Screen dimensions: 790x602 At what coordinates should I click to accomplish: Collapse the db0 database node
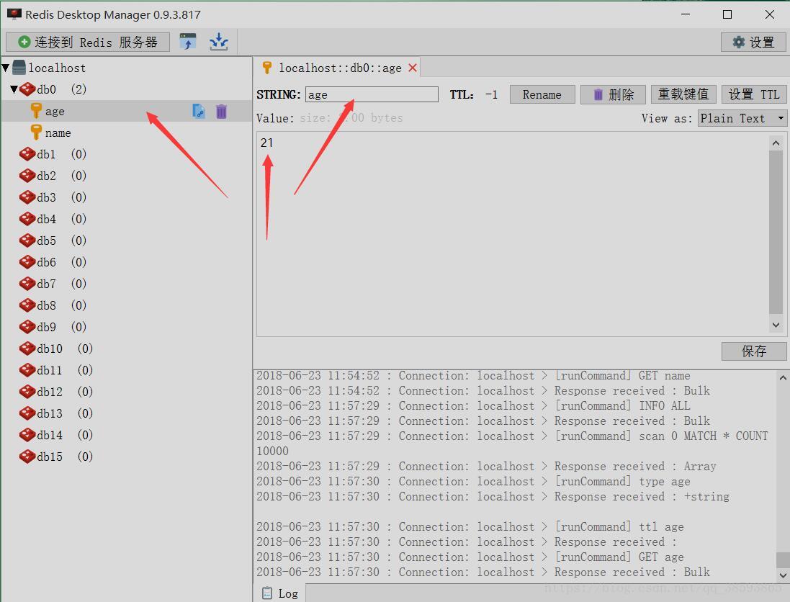tap(14, 89)
